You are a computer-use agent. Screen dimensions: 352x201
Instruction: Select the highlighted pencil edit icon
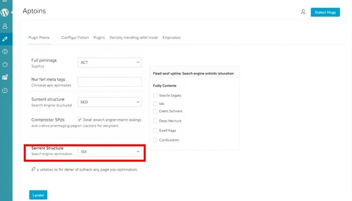(x=5, y=39)
